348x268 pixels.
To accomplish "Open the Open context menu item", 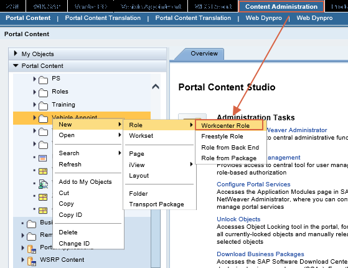I will click(x=88, y=135).
